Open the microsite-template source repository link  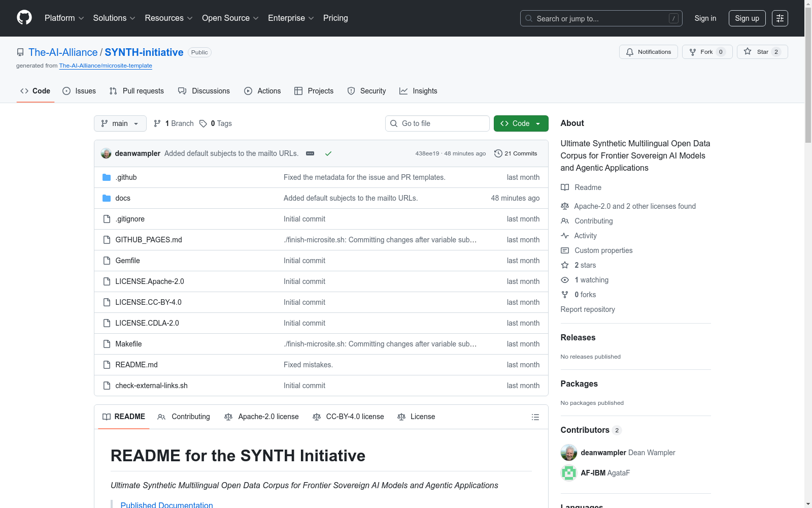coord(106,66)
